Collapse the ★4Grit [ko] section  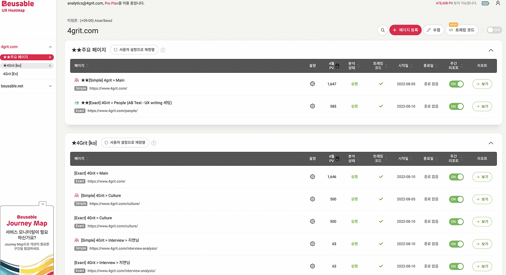coord(491,143)
